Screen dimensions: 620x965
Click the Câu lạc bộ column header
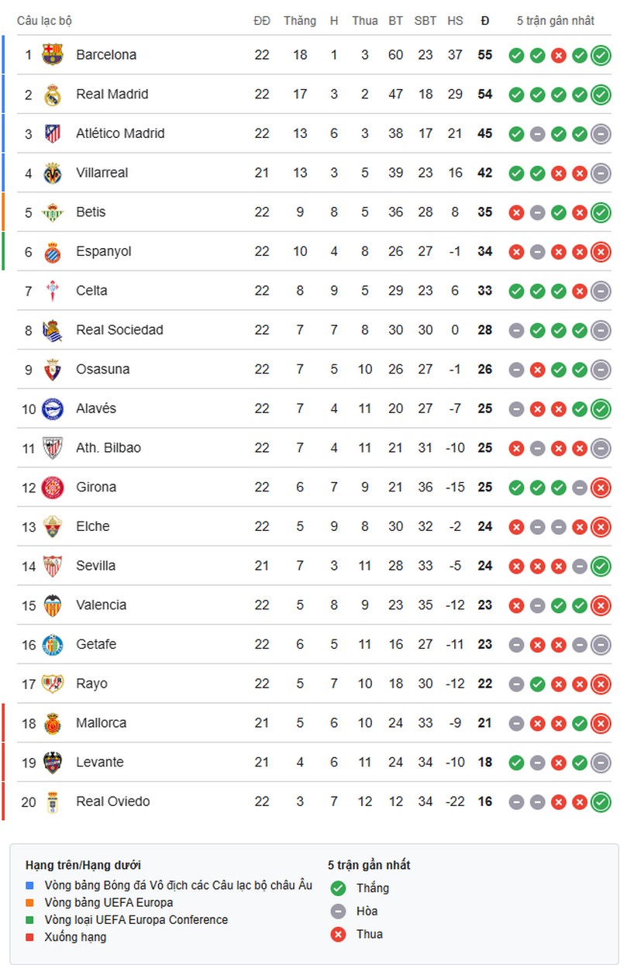pos(45,21)
